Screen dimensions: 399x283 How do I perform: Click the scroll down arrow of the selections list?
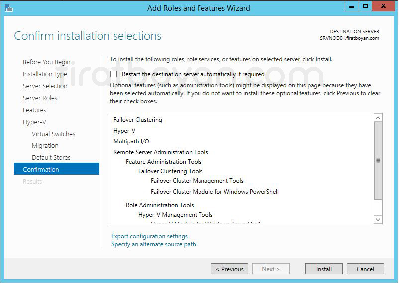pyautogui.click(x=378, y=220)
